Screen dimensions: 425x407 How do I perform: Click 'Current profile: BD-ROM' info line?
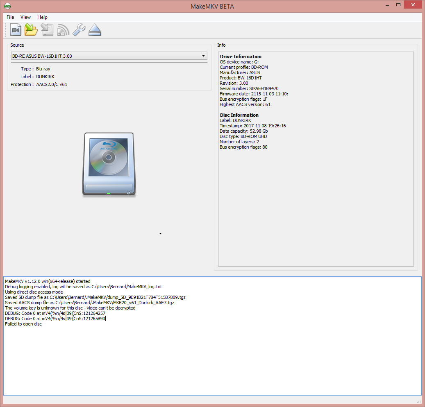click(244, 67)
